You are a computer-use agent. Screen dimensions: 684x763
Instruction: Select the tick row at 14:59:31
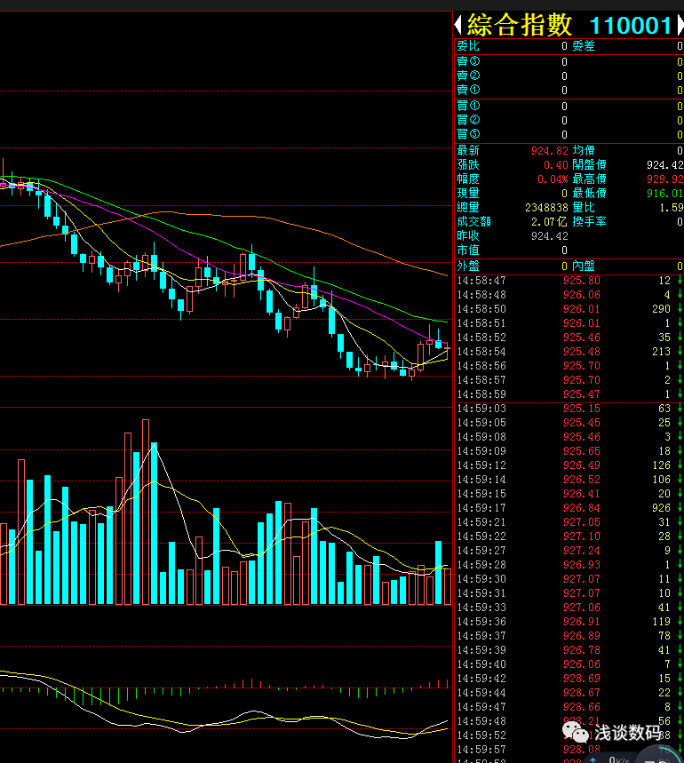click(569, 593)
